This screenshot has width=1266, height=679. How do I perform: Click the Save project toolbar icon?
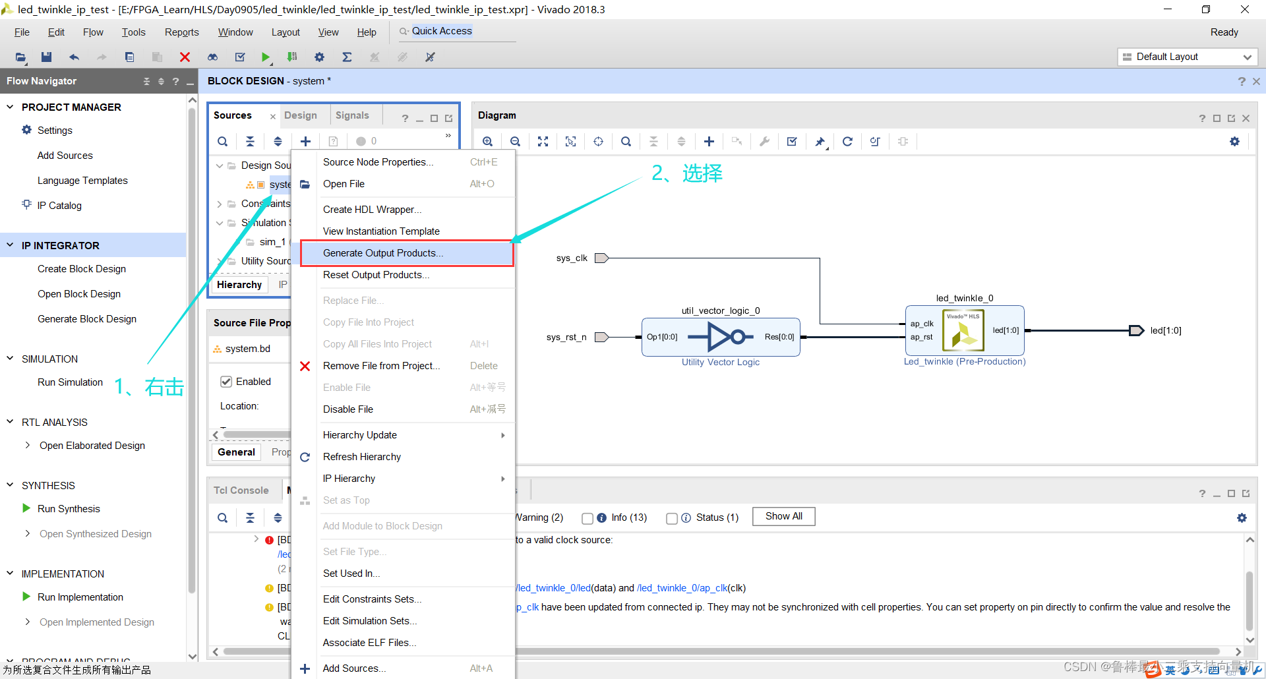(46, 57)
